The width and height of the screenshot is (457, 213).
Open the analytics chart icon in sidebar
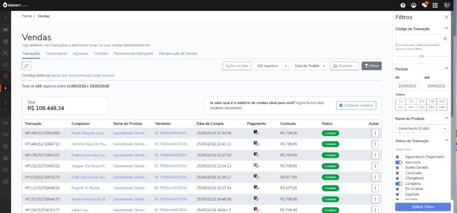pyautogui.click(x=5, y=158)
